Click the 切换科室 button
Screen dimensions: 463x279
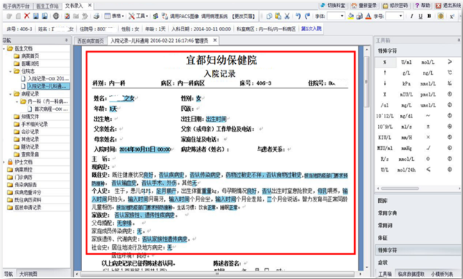tap(333, 5)
